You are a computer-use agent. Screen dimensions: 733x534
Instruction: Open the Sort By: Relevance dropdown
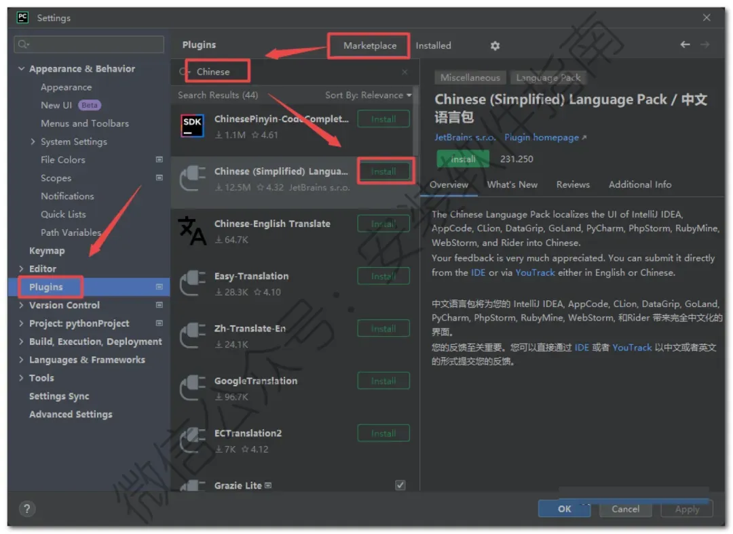tap(369, 96)
